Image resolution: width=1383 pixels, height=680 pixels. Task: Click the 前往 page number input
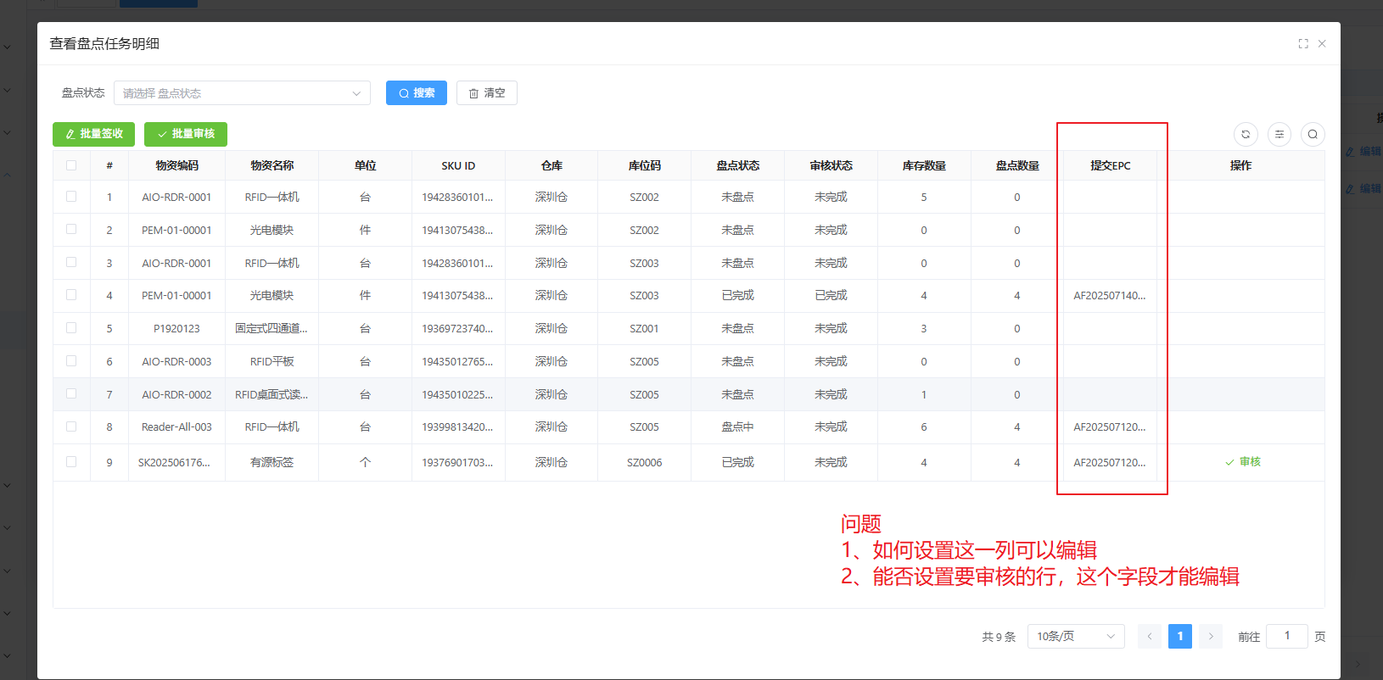click(x=1287, y=636)
